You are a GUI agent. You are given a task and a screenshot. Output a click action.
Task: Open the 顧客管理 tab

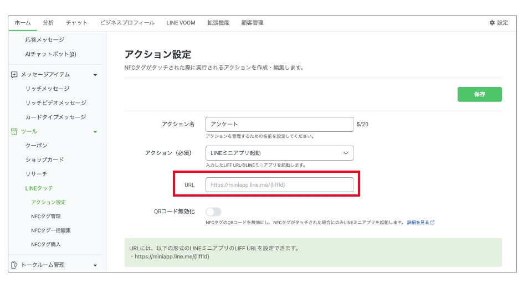pyautogui.click(x=252, y=23)
